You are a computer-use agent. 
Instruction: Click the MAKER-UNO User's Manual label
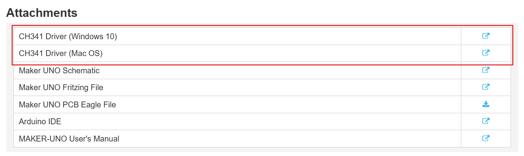(x=69, y=139)
